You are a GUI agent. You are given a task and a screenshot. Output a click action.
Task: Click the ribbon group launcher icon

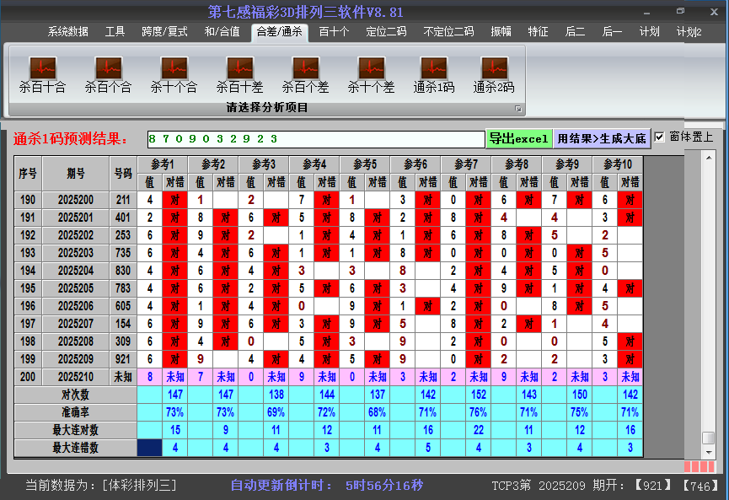click(518, 109)
